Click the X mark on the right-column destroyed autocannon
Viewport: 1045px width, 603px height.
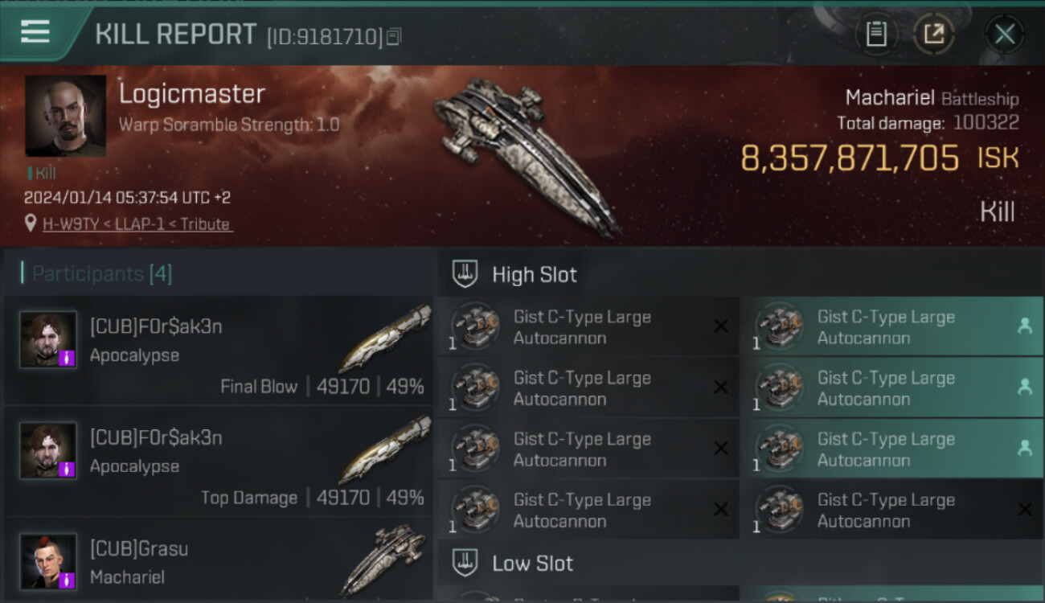point(1024,509)
